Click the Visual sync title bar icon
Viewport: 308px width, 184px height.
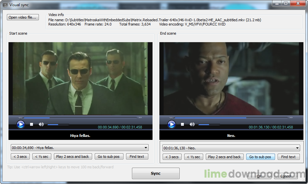[x=5, y=5]
